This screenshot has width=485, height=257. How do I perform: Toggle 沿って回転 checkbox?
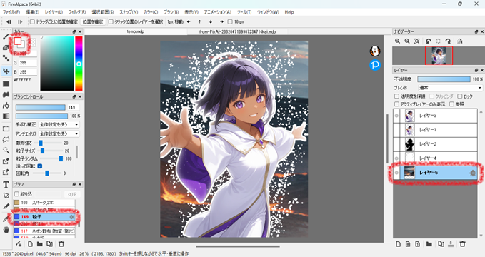39,166
